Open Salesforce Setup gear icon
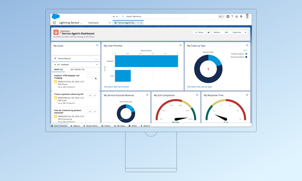The width and height of the screenshot is (302, 181). click(x=236, y=16)
